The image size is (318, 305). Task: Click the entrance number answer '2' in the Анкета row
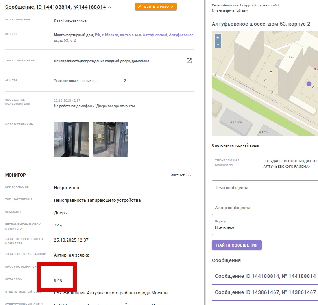tap(125, 81)
